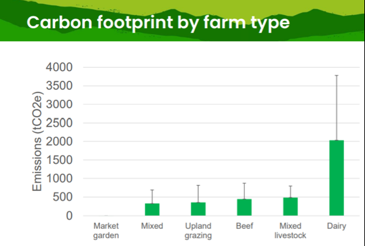Click the 0 baseline label on the y-axis
Image resolution: width=365 pixels, height=246 pixels.
pyautogui.click(x=70, y=216)
